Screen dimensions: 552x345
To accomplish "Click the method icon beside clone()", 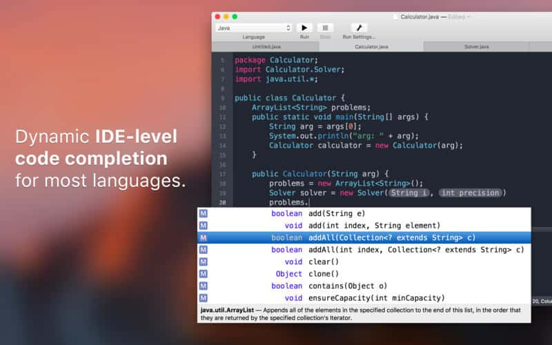I will click(204, 274).
